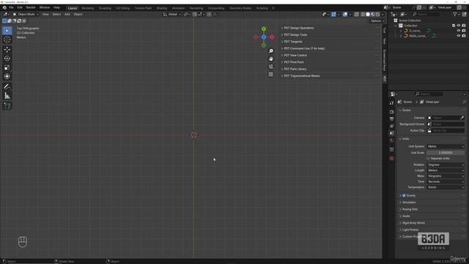Click the Options button
This screenshot has width=469, height=264.
pyautogui.click(x=377, y=21)
